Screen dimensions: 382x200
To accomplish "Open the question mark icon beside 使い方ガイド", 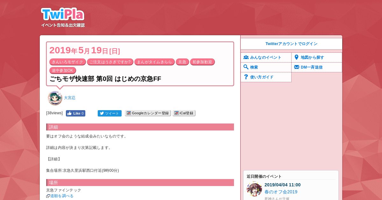I will (246, 77).
